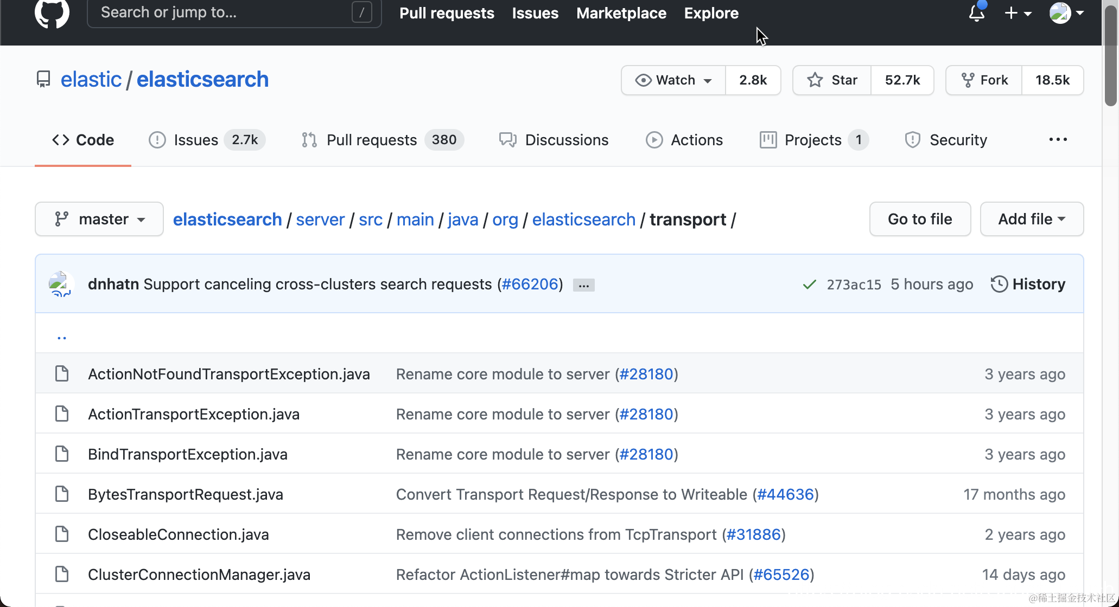View the 2.8k watchers count

[753, 80]
